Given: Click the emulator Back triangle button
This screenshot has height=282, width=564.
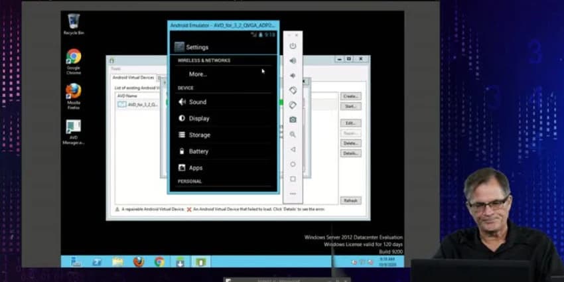Looking at the screenshot, I should (293, 149).
